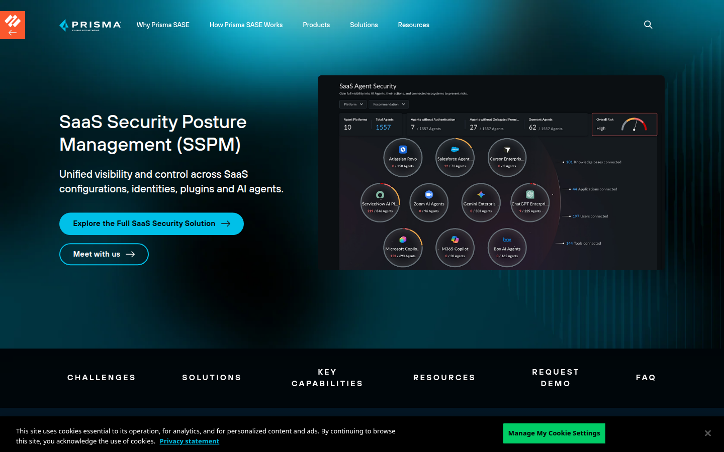Click the Salesforce Agent circle icon
Image resolution: width=724 pixels, height=452 pixels.
click(x=455, y=158)
